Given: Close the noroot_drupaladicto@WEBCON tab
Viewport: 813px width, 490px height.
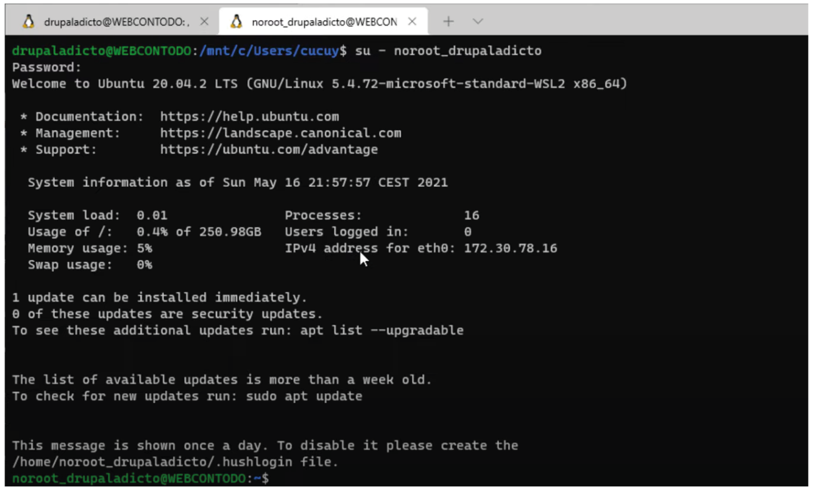Looking at the screenshot, I should [x=412, y=22].
